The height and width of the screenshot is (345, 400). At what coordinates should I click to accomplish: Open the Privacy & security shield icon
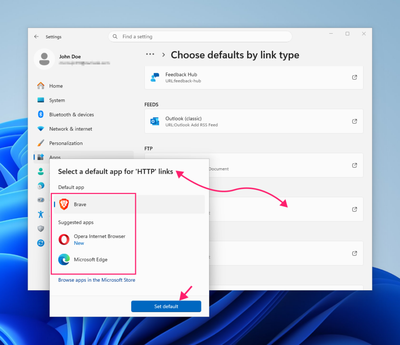click(x=41, y=228)
